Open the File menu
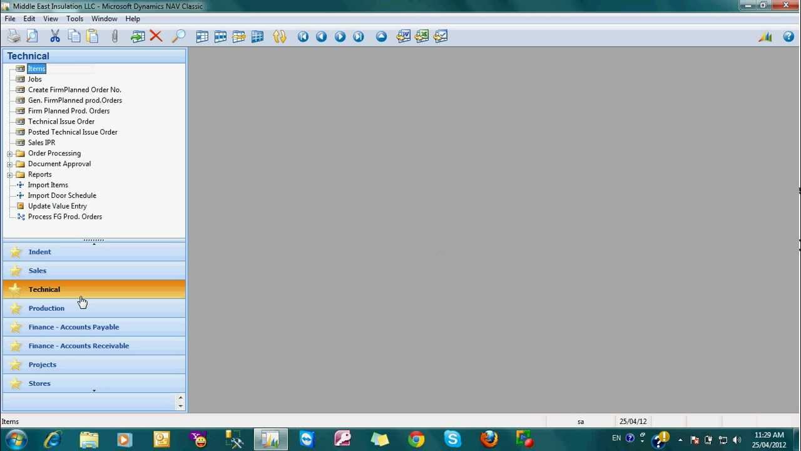Image resolution: width=801 pixels, height=451 pixels. point(10,19)
